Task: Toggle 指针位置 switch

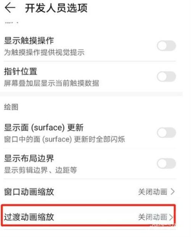Action: click(x=167, y=76)
